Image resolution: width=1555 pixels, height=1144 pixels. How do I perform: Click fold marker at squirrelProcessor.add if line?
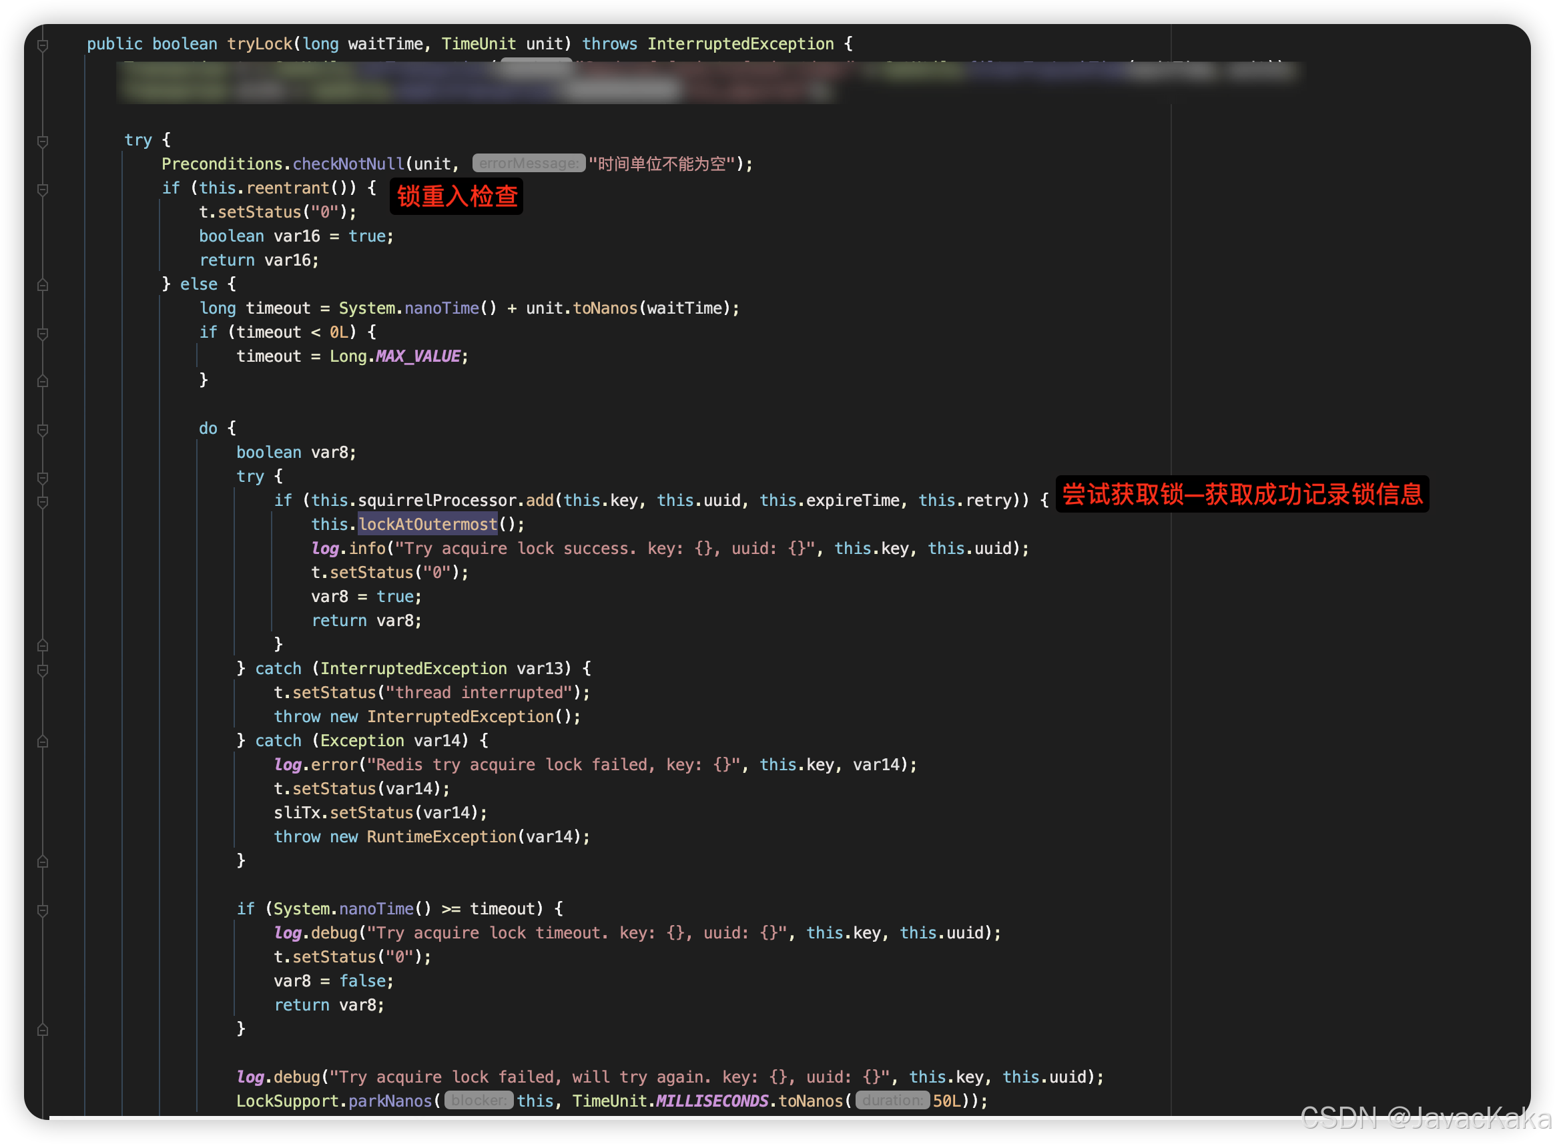(42, 501)
